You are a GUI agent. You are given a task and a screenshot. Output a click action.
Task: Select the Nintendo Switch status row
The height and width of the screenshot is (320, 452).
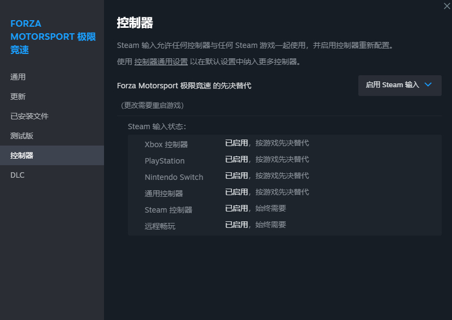(174, 176)
